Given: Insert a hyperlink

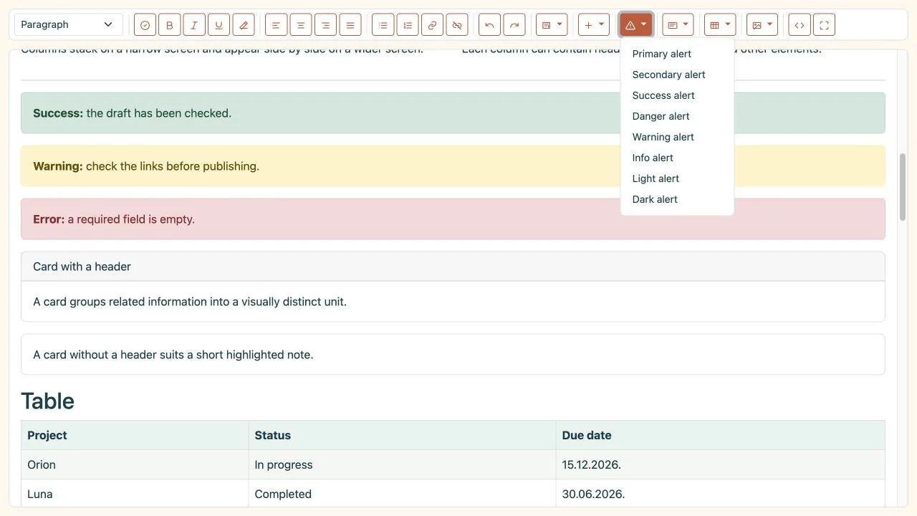Looking at the screenshot, I should 433,25.
